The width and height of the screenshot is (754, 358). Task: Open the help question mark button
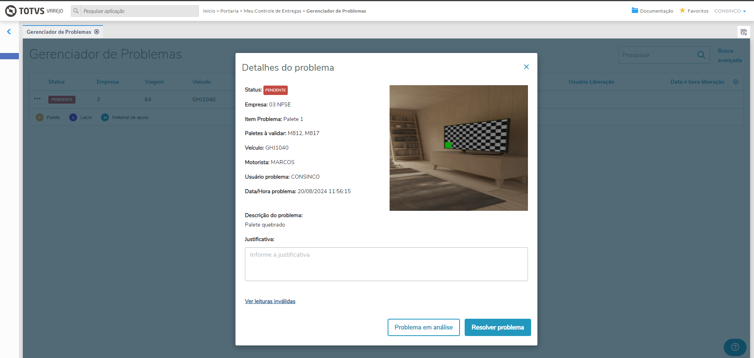click(735, 347)
